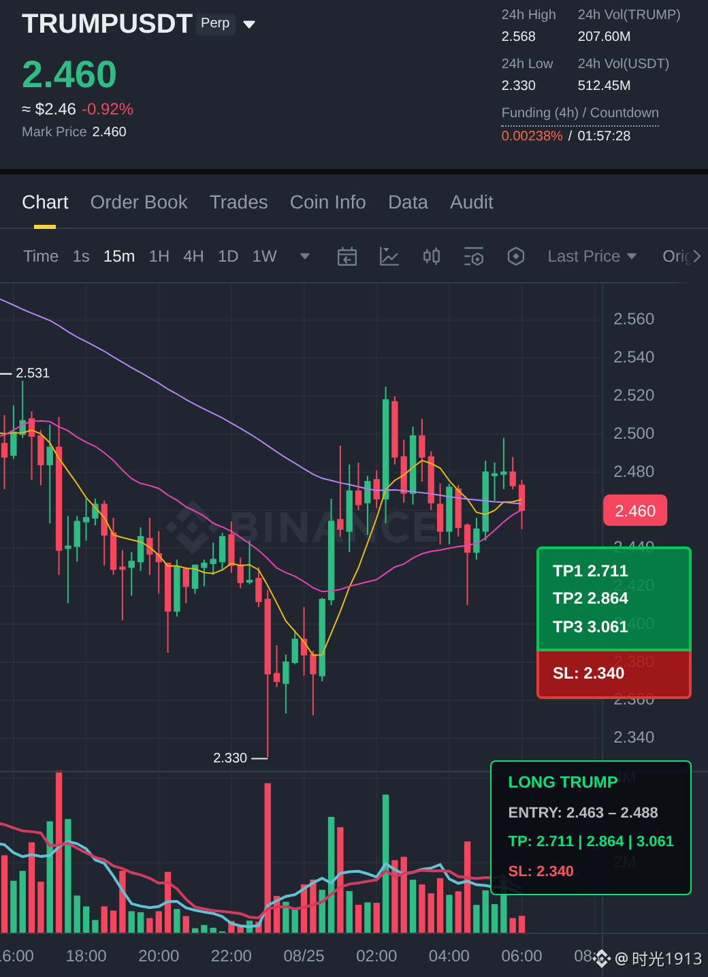Open the TRUMPUSDT pair selector dropdown arrow
The image size is (708, 977).
[249, 25]
